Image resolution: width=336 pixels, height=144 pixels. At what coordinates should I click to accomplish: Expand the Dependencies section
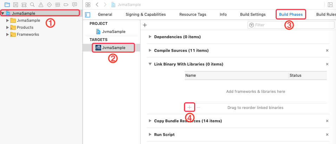(150, 37)
